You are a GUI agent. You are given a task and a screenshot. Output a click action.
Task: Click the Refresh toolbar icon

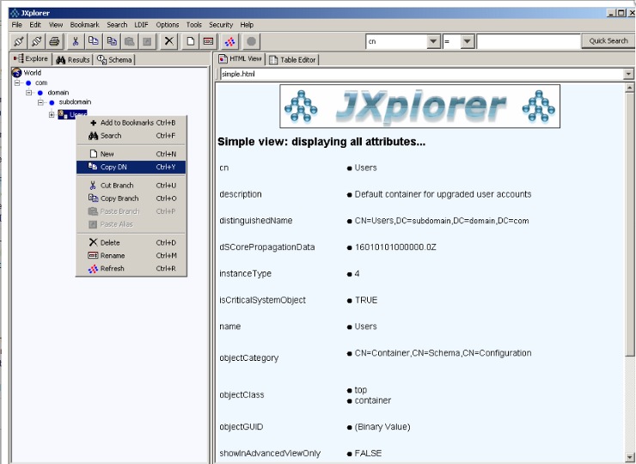pyautogui.click(x=230, y=41)
